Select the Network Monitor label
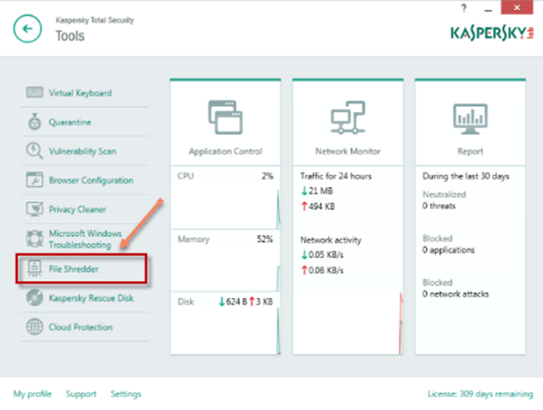Viewport: 543px width, 410px height. pyautogui.click(x=348, y=151)
